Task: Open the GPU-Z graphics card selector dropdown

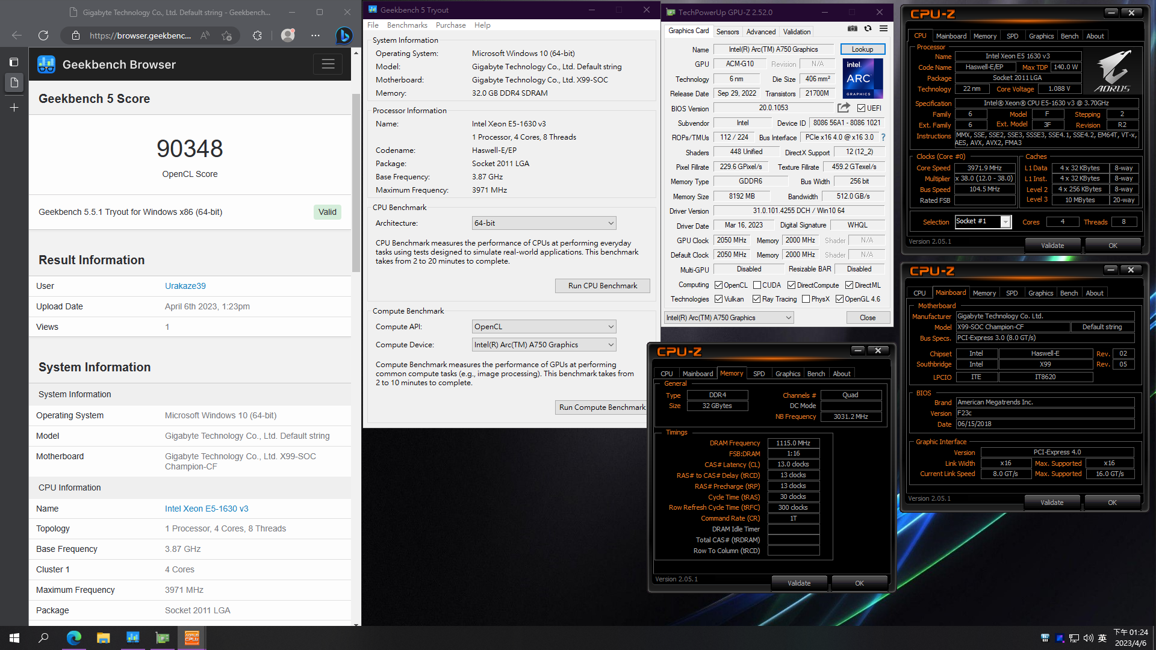Action: pyautogui.click(x=729, y=318)
